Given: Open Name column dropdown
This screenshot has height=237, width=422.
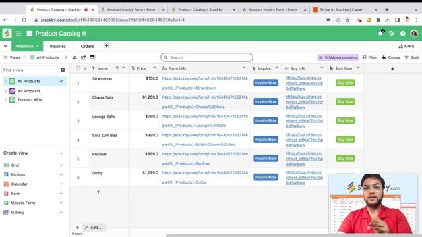Looking at the screenshot, I should tap(123, 68).
